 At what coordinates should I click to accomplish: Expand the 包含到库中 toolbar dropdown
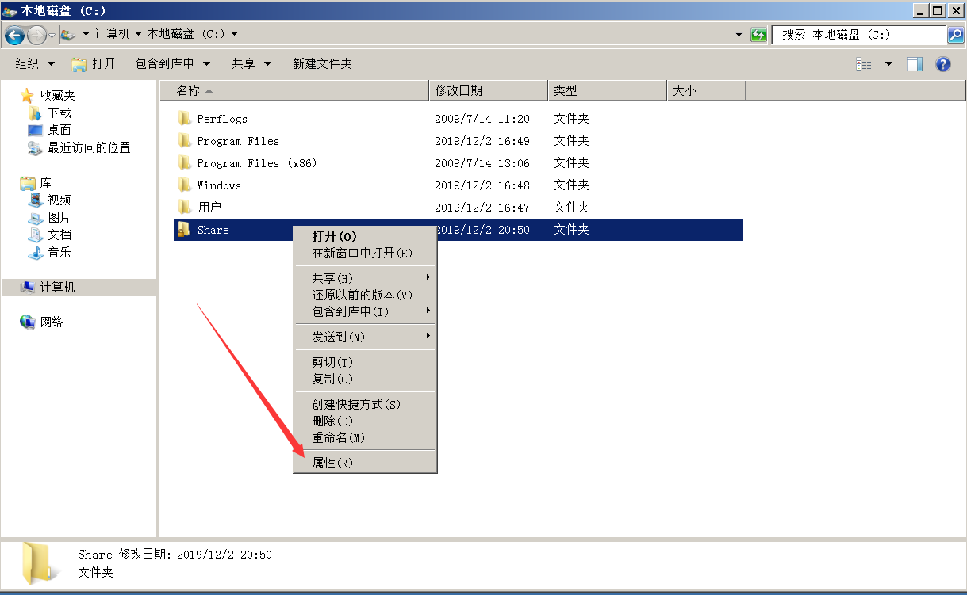(173, 63)
